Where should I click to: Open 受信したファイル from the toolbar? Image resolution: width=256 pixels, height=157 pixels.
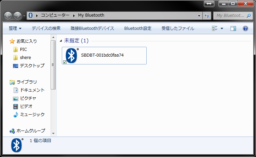coord(178,28)
